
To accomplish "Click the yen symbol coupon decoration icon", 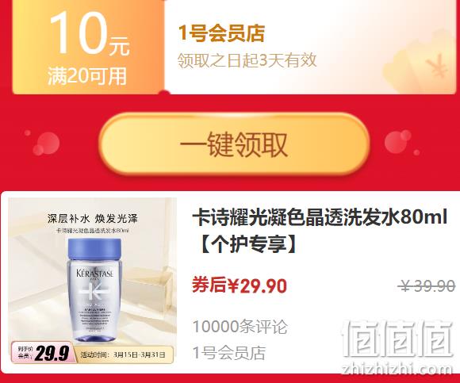I will pos(436,66).
